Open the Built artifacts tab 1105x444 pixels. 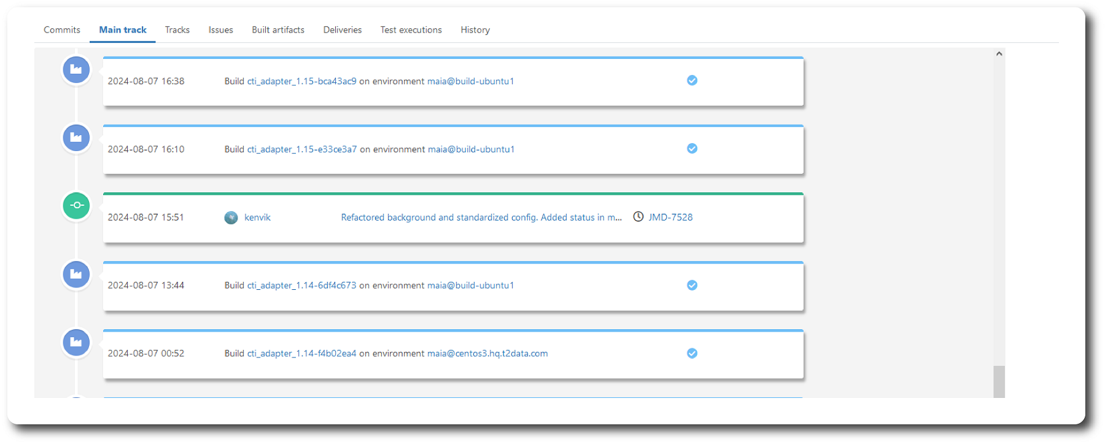278,30
